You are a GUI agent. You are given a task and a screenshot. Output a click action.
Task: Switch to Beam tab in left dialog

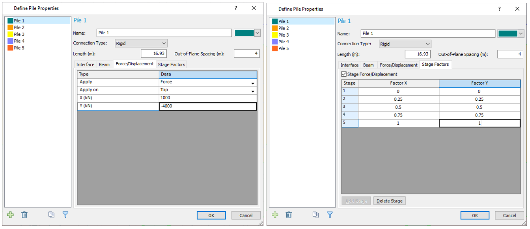[105, 65]
